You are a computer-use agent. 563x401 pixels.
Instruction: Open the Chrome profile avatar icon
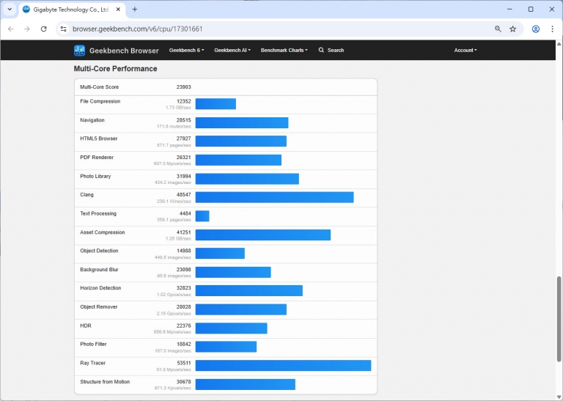click(x=536, y=29)
